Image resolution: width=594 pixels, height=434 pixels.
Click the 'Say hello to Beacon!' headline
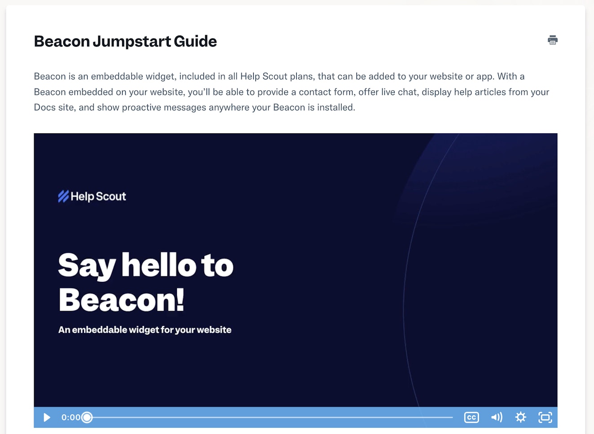(x=145, y=282)
